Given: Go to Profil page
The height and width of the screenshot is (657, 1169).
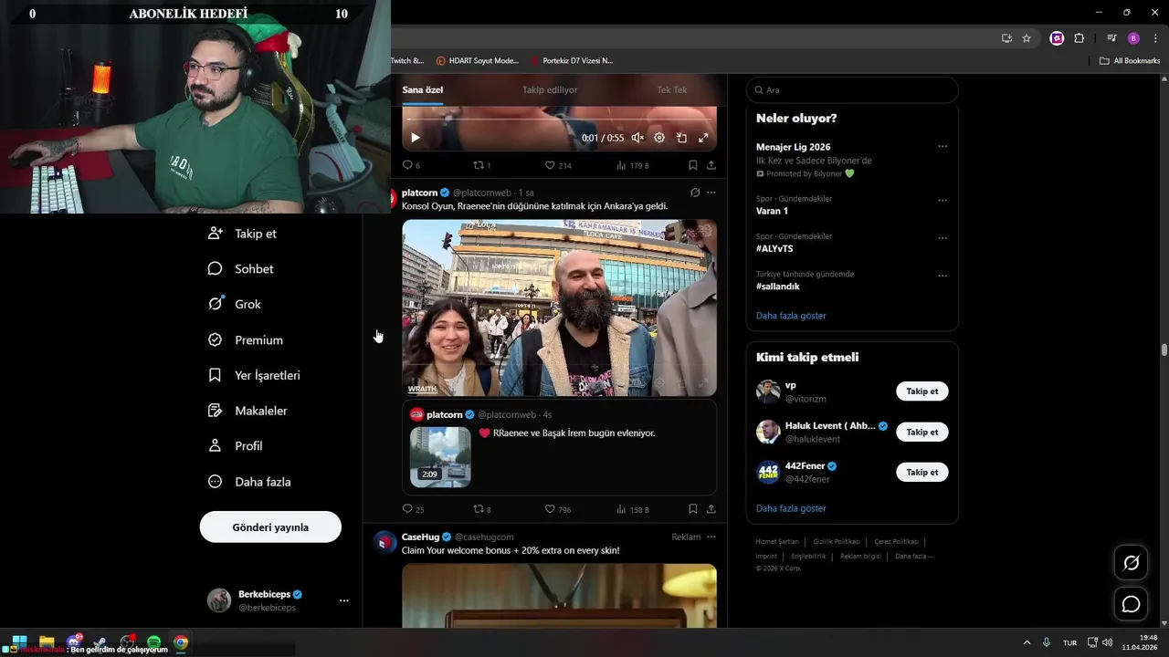Looking at the screenshot, I should [235, 446].
